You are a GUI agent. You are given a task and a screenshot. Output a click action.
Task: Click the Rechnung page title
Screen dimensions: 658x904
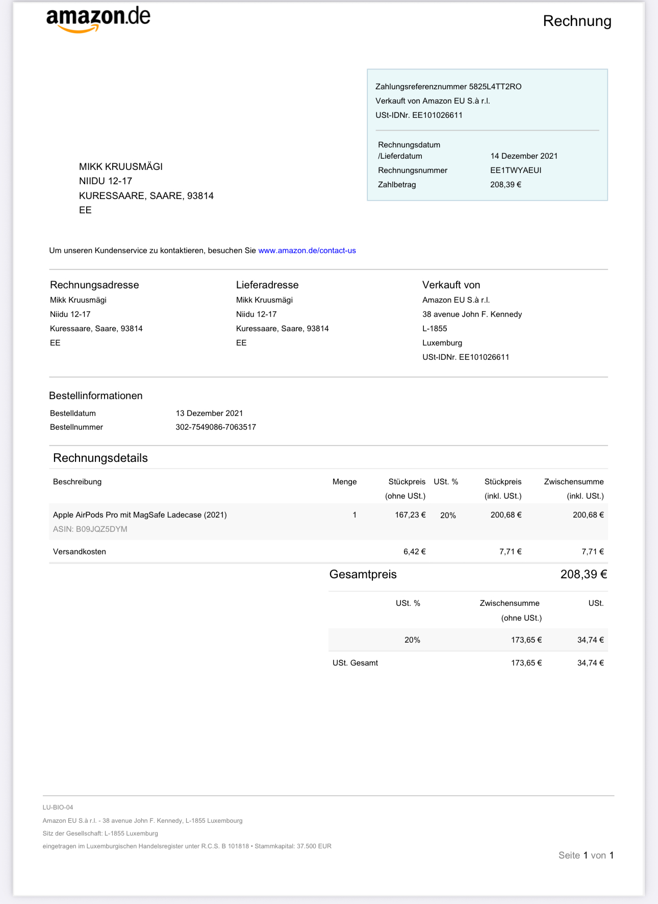pyautogui.click(x=577, y=21)
